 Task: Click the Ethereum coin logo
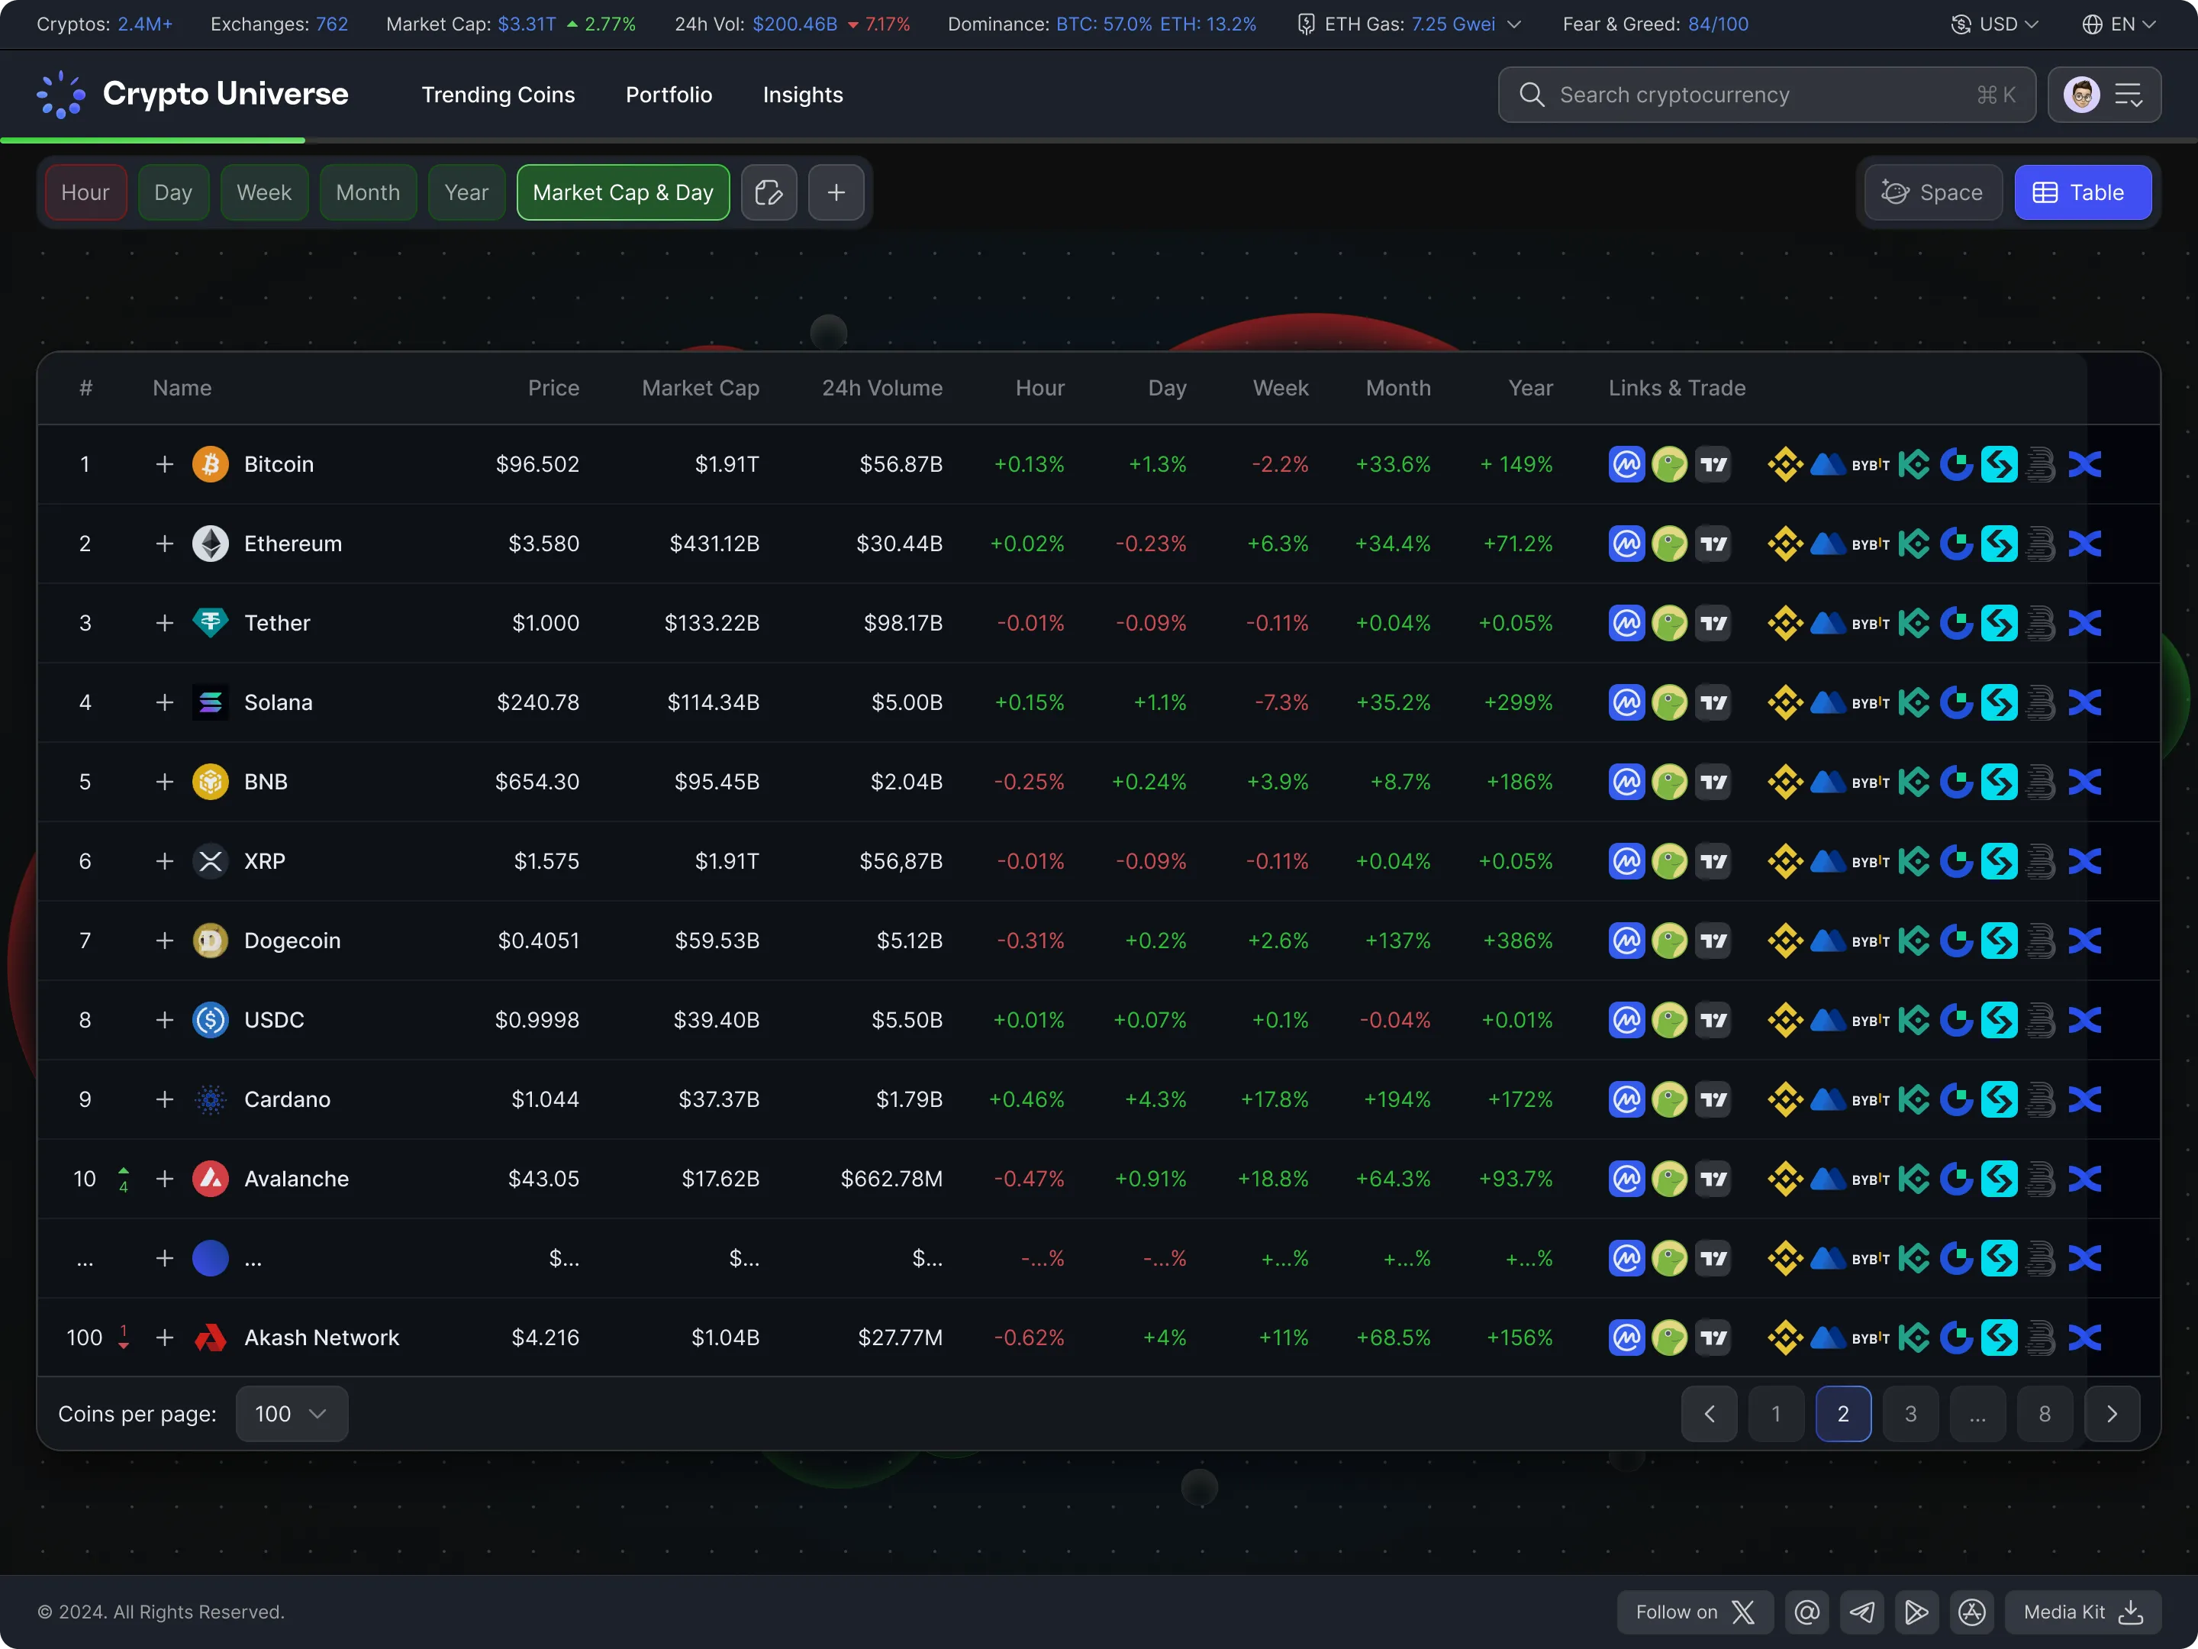coord(210,544)
